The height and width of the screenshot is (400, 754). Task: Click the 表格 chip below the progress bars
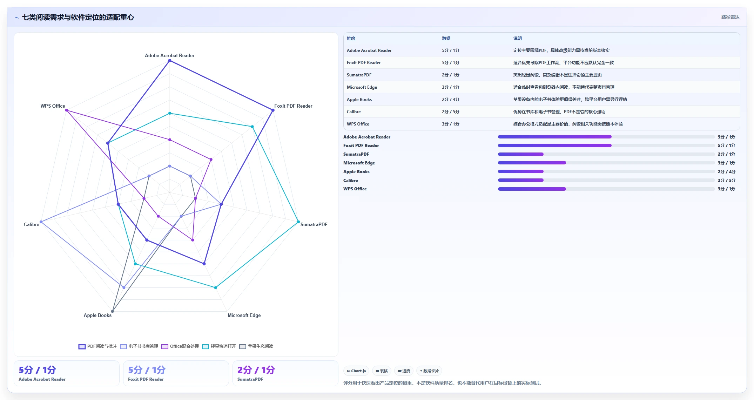pos(382,371)
